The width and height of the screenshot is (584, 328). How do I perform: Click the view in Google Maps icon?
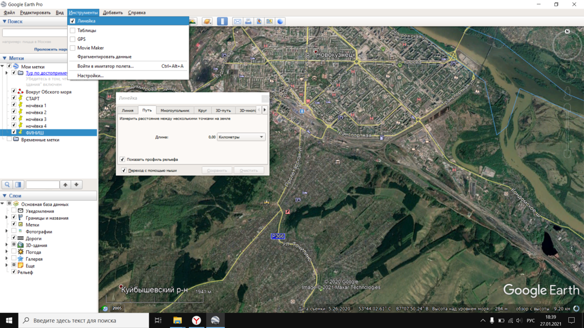pos(270,21)
